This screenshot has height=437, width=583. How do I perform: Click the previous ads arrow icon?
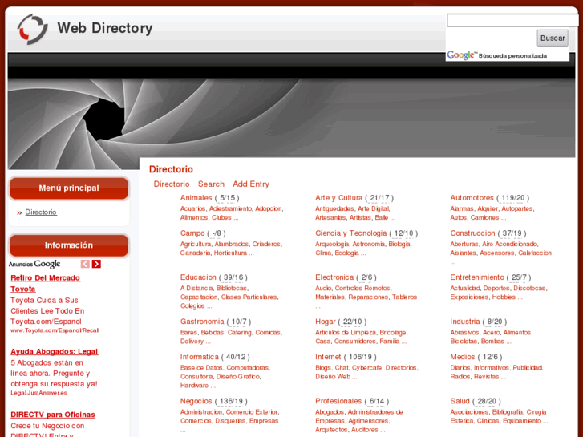[85, 264]
